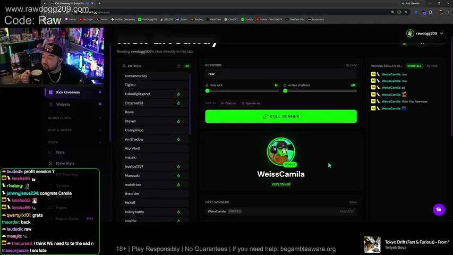453x255 pixels.
Task: Click the Sub luck slider handle
Action: click(207, 91)
